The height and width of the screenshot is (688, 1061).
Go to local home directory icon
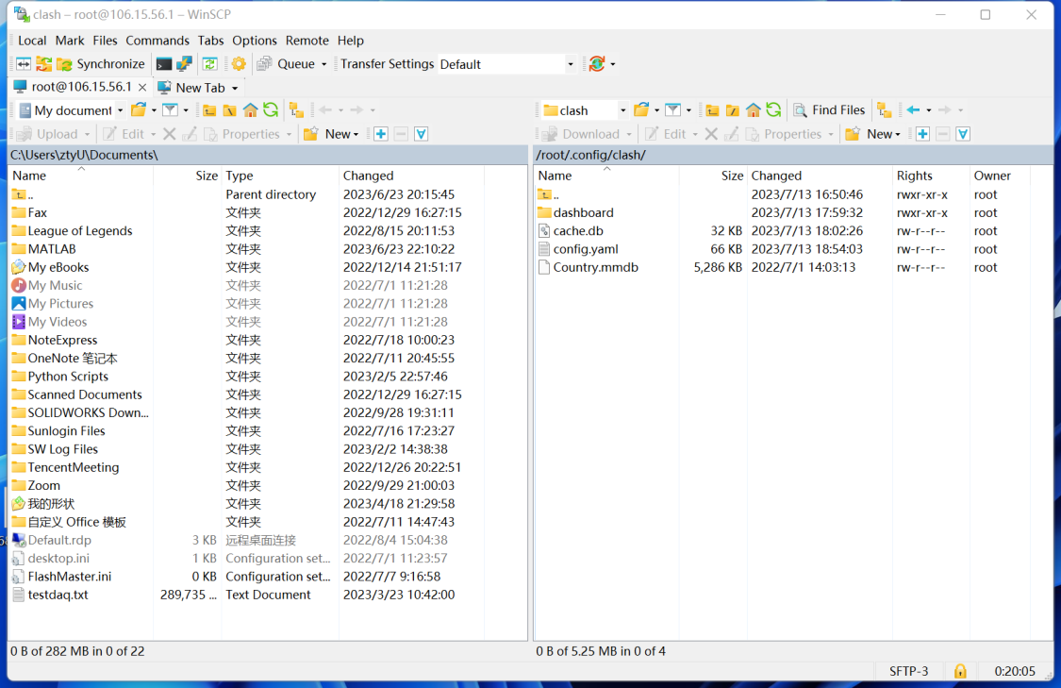(250, 109)
